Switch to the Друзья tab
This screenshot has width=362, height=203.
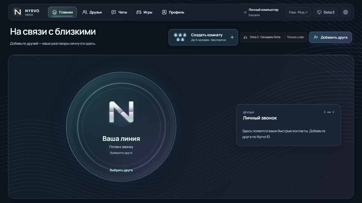(x=92, y=12)
